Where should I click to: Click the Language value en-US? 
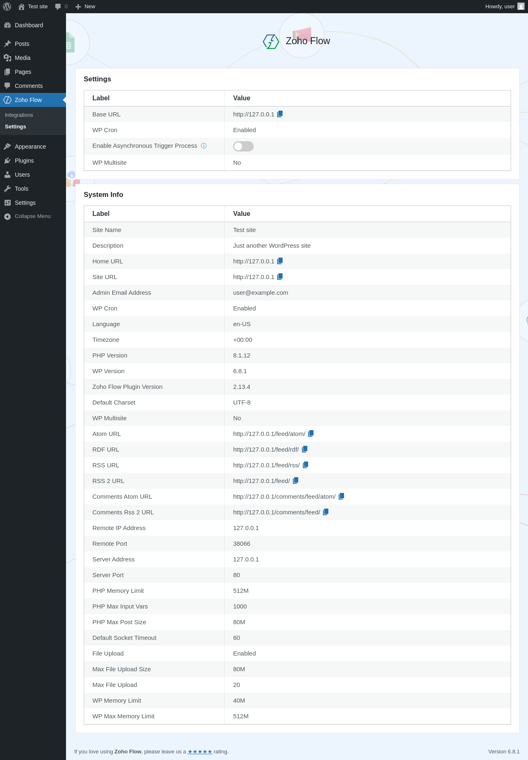point(242,324)
